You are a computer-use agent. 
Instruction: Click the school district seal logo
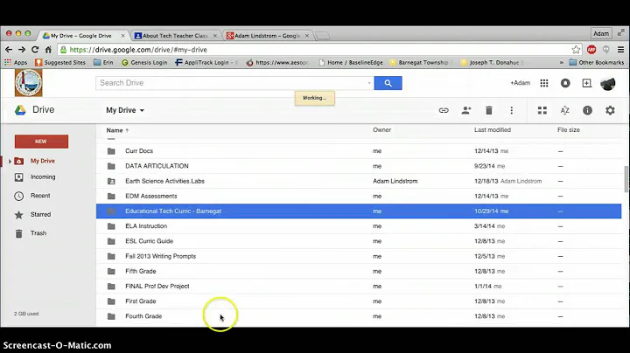pyautogui.click(x=29, y=83)
